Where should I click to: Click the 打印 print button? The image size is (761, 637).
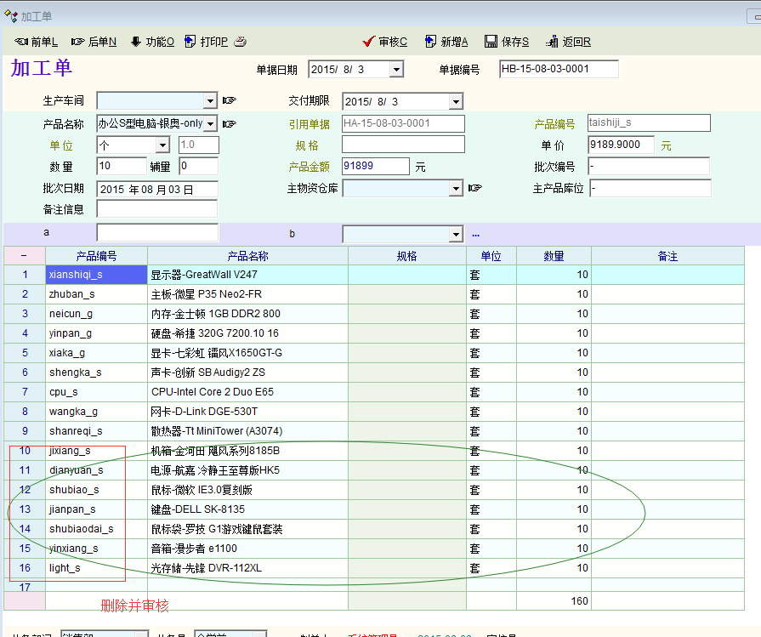[x=207, y=42]
